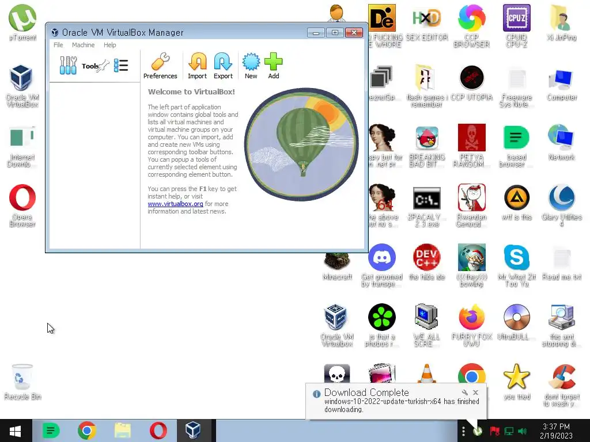Open the taskbar clock showing 3:37 PM

pos(556,431)
